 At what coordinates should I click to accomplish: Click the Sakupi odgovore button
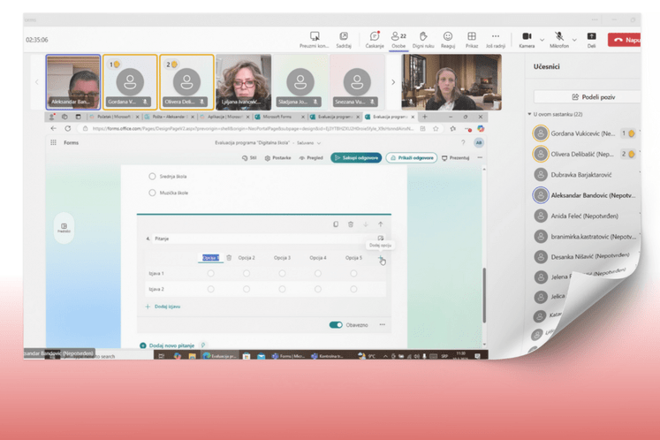click(x=356, y=158)
